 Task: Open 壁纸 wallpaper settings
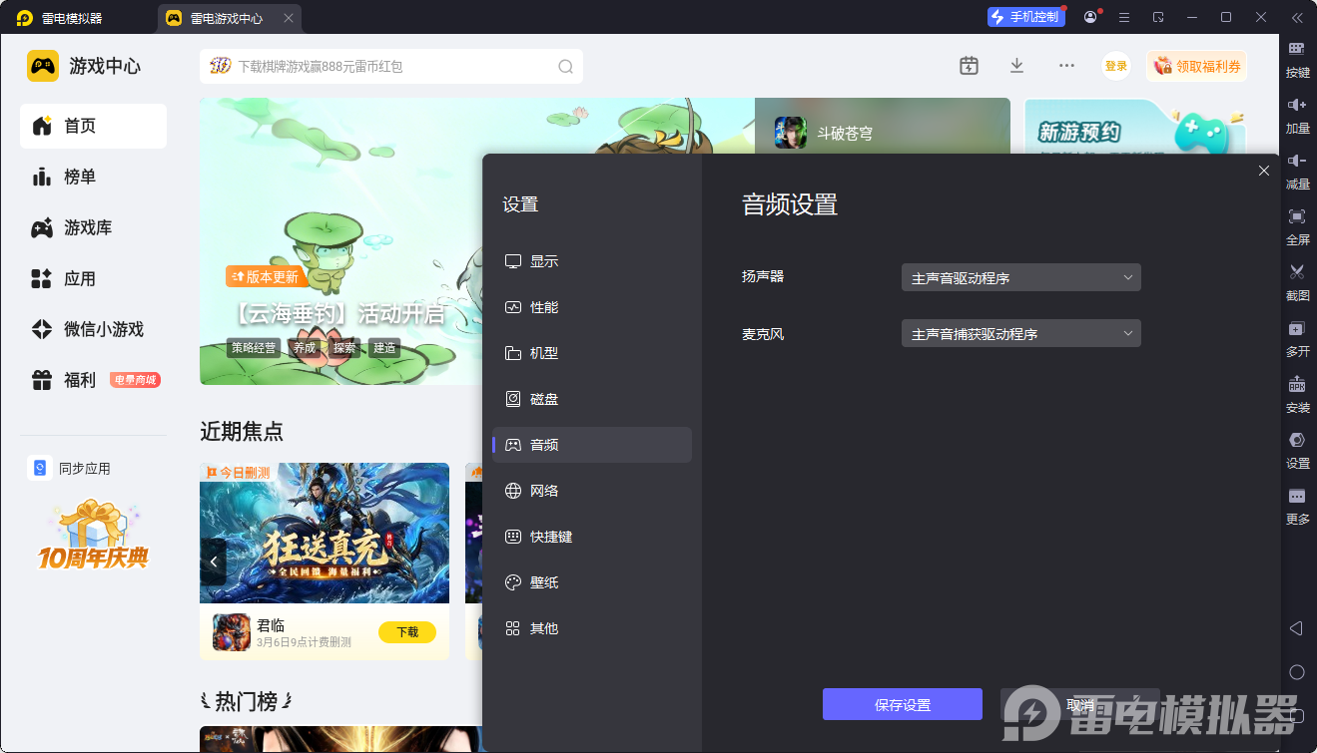tap(592, 582)
